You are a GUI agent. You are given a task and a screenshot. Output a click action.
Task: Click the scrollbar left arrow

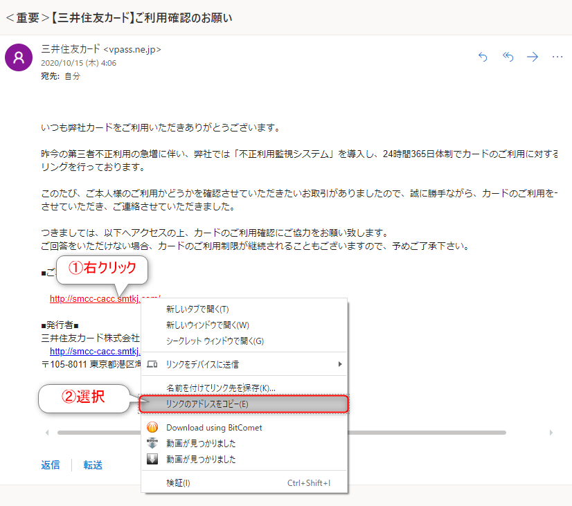[x=47, y=433]
